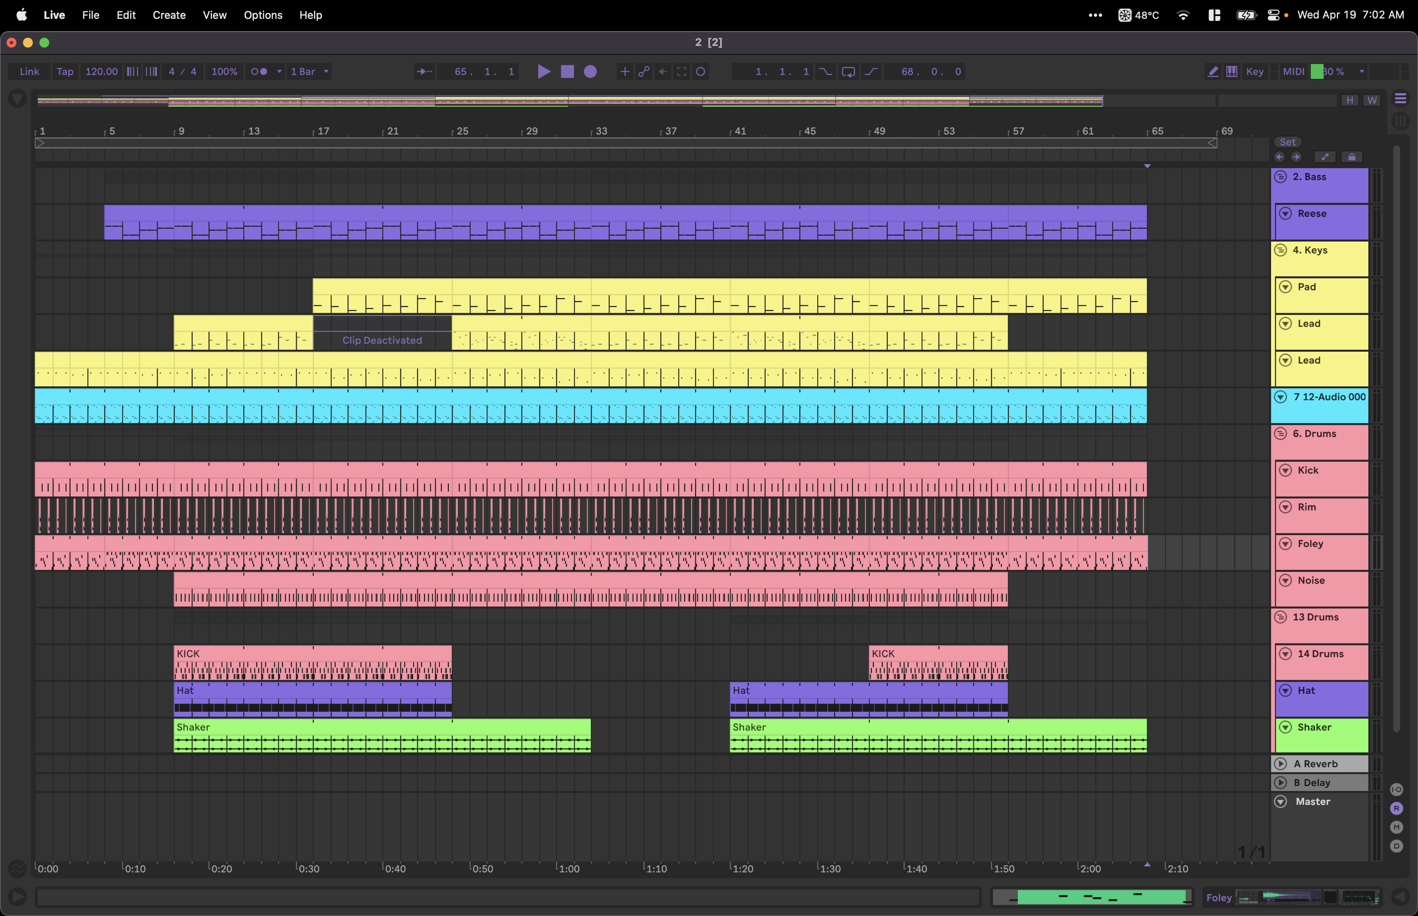
Task: Enable MIDI Map Mode button
Action: [x=1293, y=71]
